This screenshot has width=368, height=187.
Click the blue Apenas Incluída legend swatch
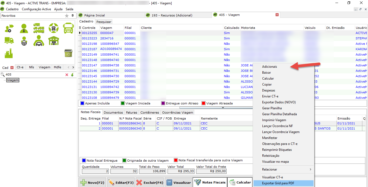82,103
